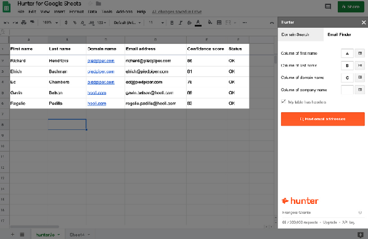The image size is (368, 239).
Task: Toggle italic formatting
Action: [x=181, y=23]
